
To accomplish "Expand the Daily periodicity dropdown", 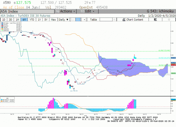I will pyautogui.click(x=63, y=20).
